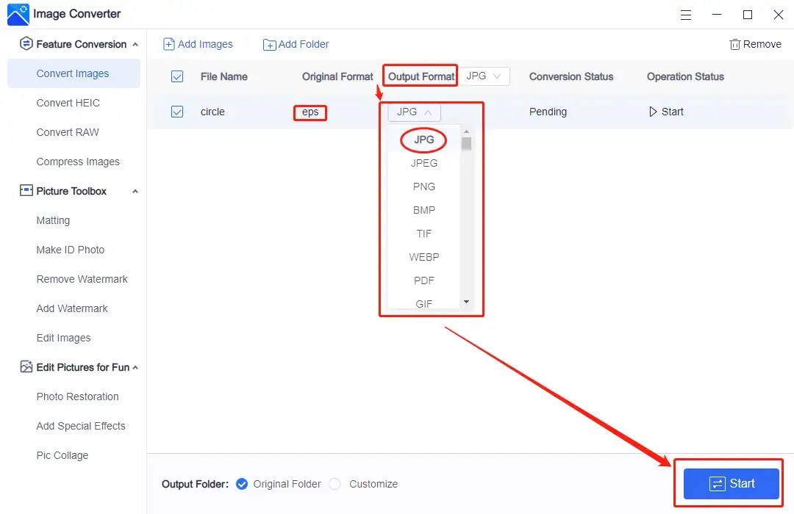Uncheck the circle file row checkbox

tap(177, 112)
